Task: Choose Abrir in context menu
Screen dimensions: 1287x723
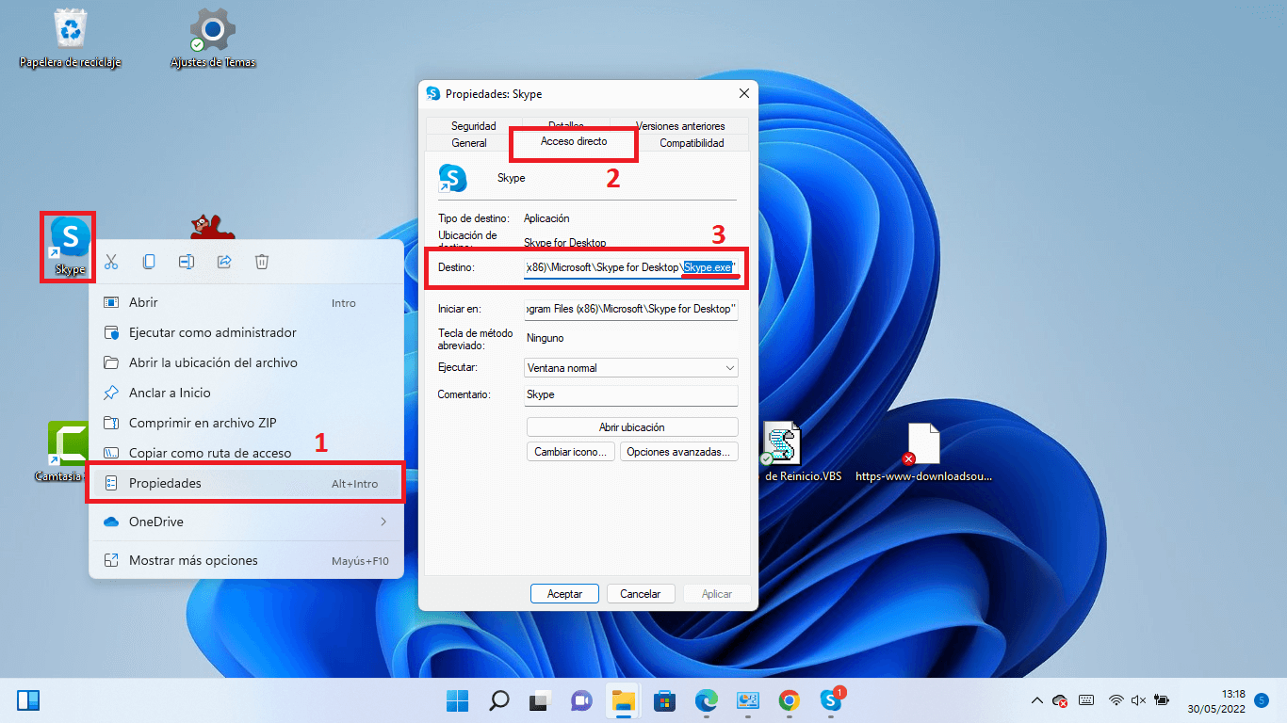Action: point(246,303)
